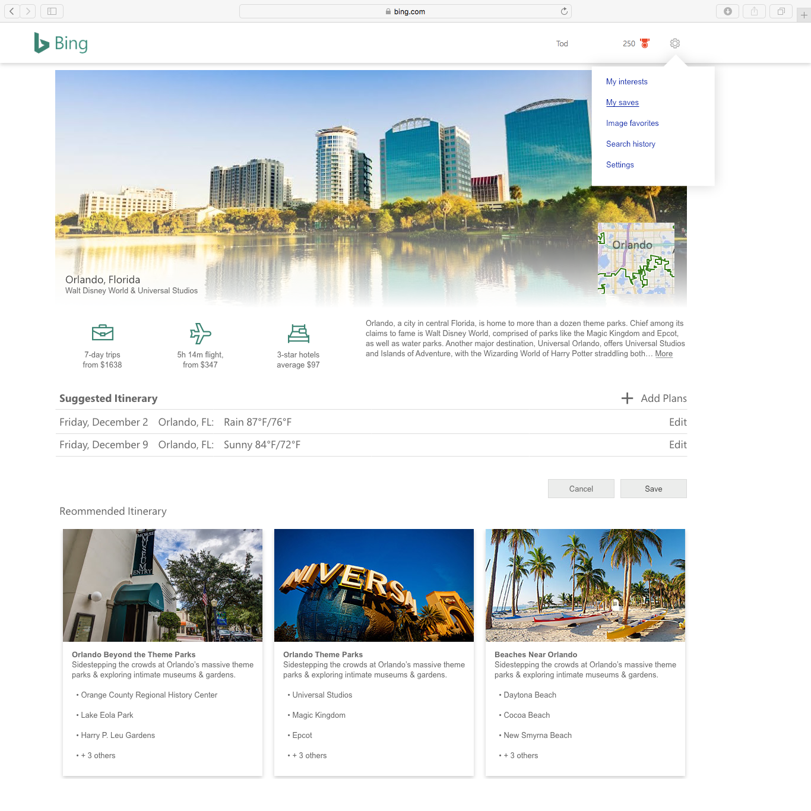The height and width of the screenshot is (811, 811).
Task: Click the briefcase 7-day trips icon
Action: coord(103,332)
